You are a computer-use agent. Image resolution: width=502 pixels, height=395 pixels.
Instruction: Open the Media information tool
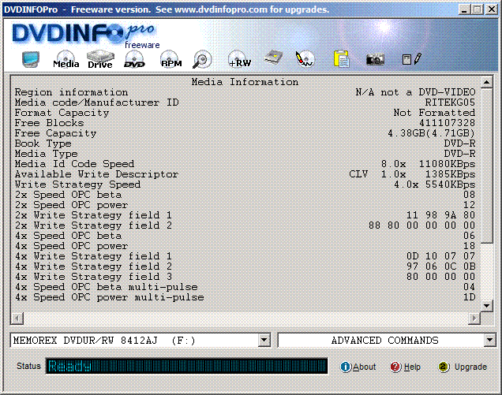pos(66,59)
